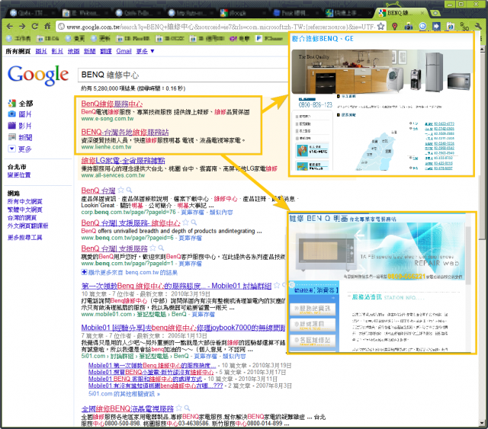Click the blue arrow square extension icon
The height and width of the screenshot is (429, 488).
436,27
